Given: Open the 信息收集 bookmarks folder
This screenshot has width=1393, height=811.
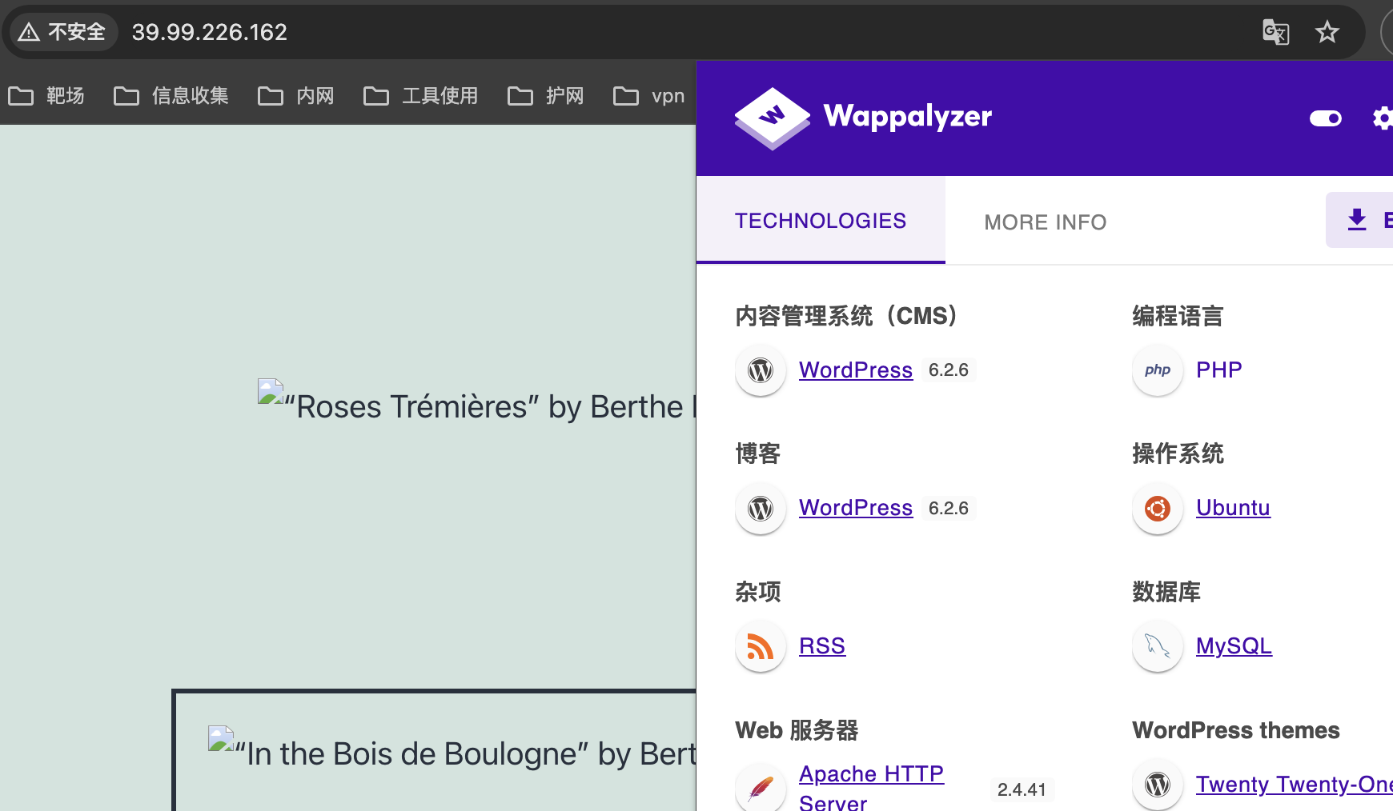Looking at the screenshot, I should [x=171, y=96].
